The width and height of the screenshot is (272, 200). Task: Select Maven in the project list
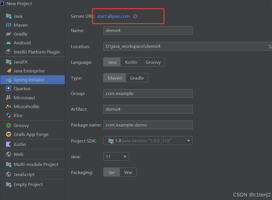33,25
